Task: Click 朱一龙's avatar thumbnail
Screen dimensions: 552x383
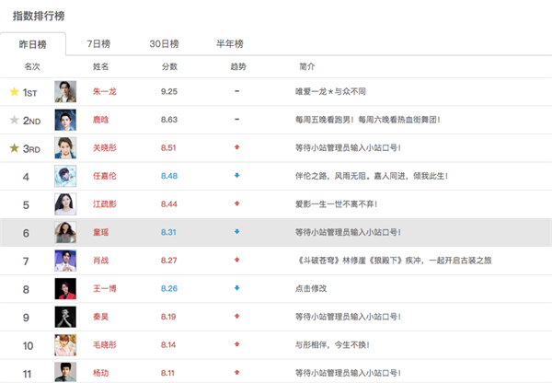Action: pos(64,92)
